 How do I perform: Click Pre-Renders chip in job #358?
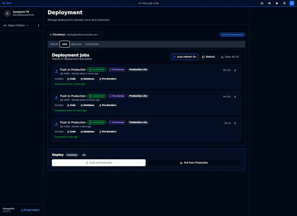click(x=108, y=132)
